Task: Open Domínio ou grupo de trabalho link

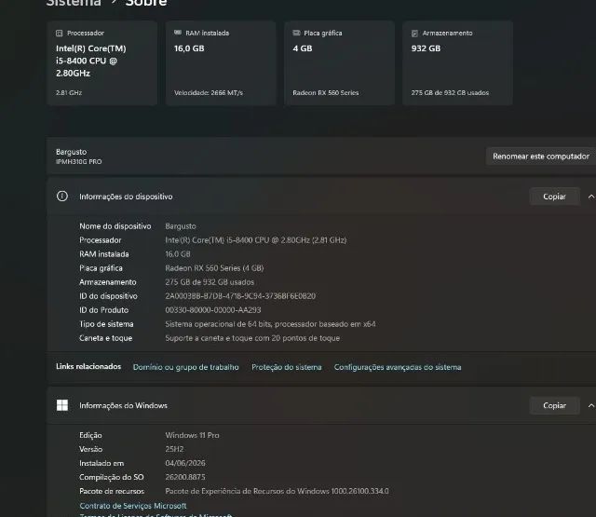Action: pyautogui.click(x=186, y=367)
